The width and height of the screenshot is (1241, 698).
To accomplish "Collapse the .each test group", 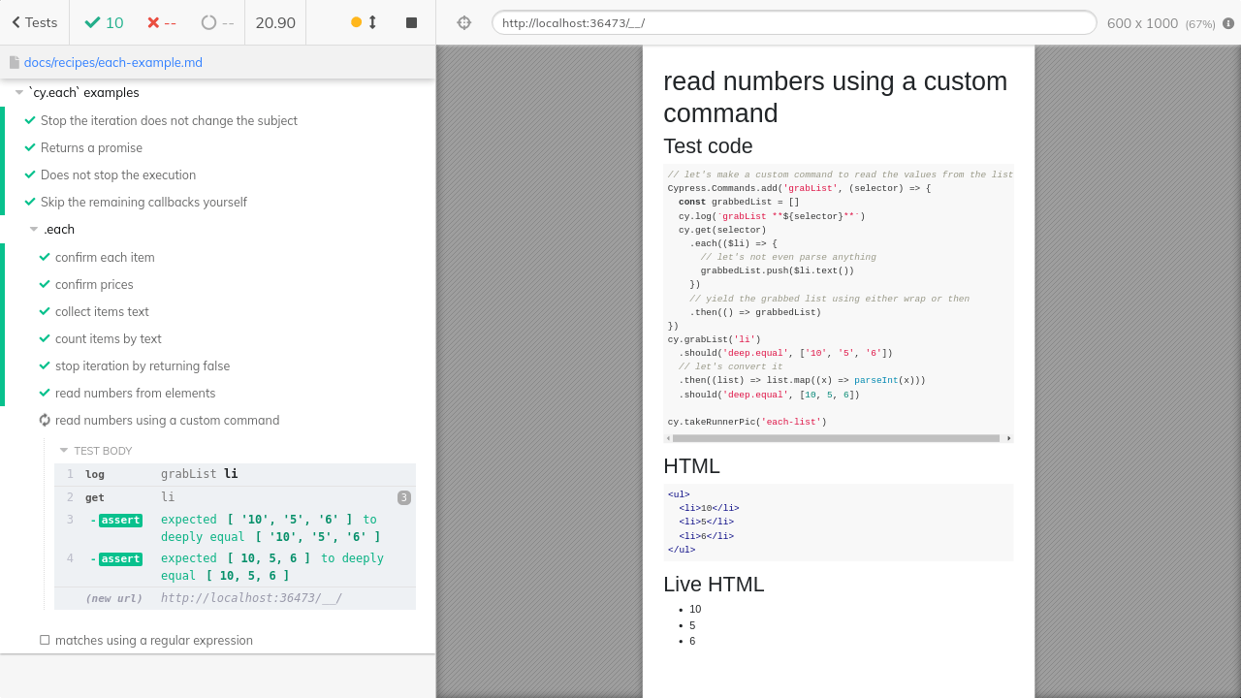I will (34, 229).
